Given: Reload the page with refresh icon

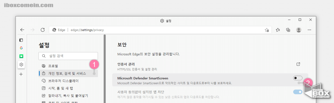Looking at the screenshot, I should [x=43, y=30].
